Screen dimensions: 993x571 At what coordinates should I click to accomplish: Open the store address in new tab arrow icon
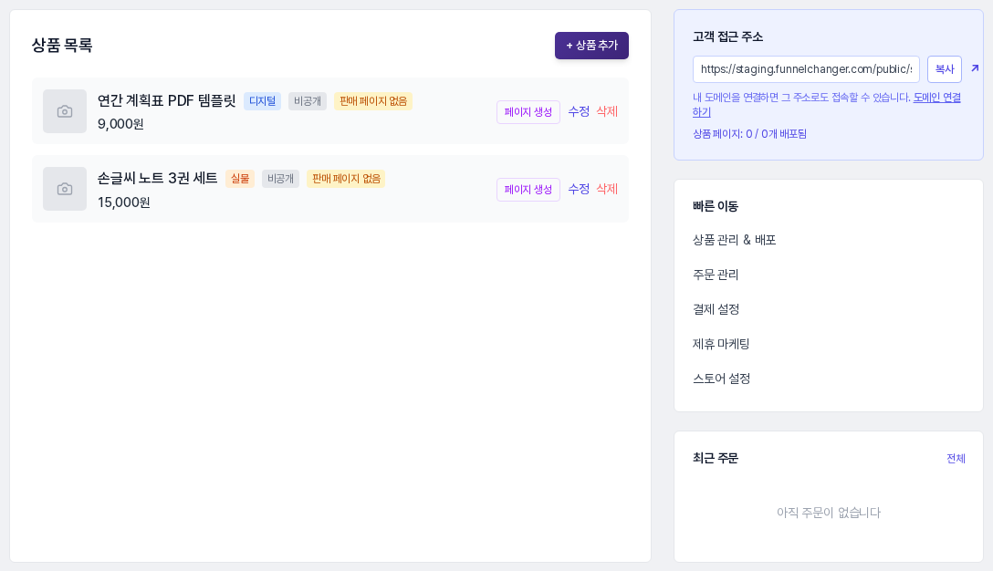975,68
